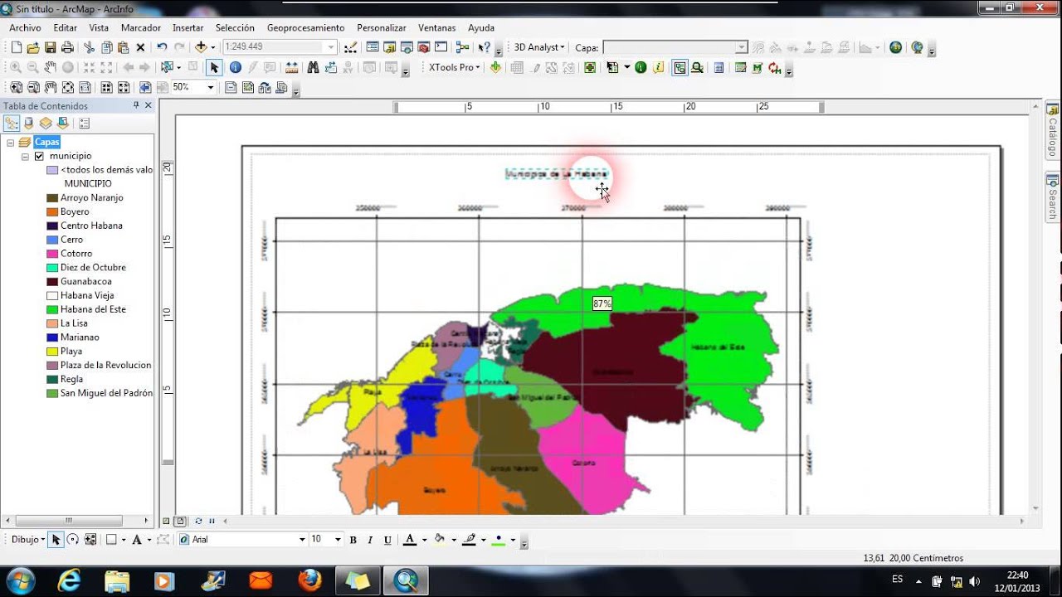Save the map with the floppy icon

click(51, 47)
